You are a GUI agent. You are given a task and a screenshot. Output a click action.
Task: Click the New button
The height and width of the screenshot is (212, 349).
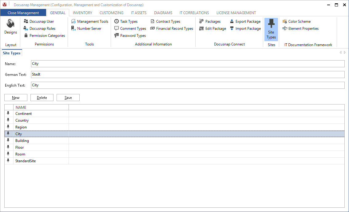[16, 97]
